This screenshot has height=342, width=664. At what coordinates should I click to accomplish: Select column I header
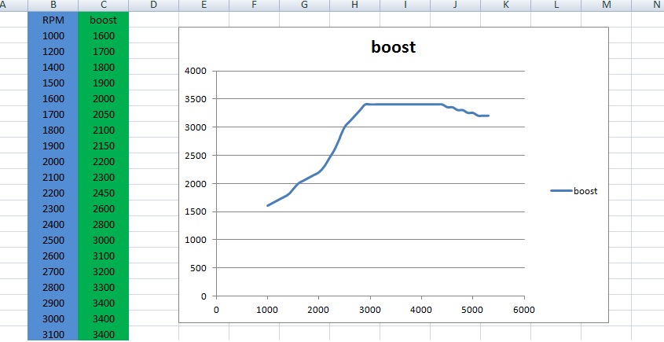(405, 5)
